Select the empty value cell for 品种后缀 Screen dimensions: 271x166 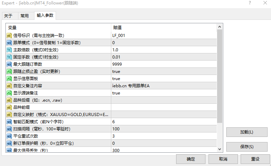click(x=164, y=100)
